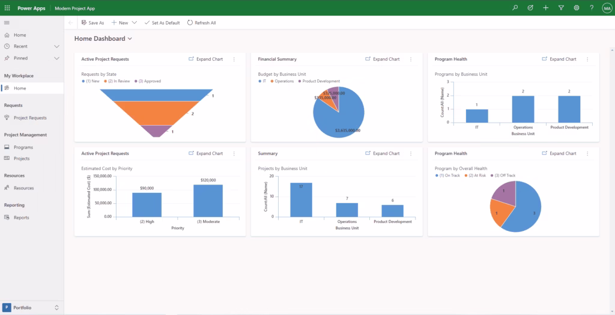Open advanced find filter icon
The height and width of the screenshot is (315, 615).
pyautogui.click(x=561, y=8)
